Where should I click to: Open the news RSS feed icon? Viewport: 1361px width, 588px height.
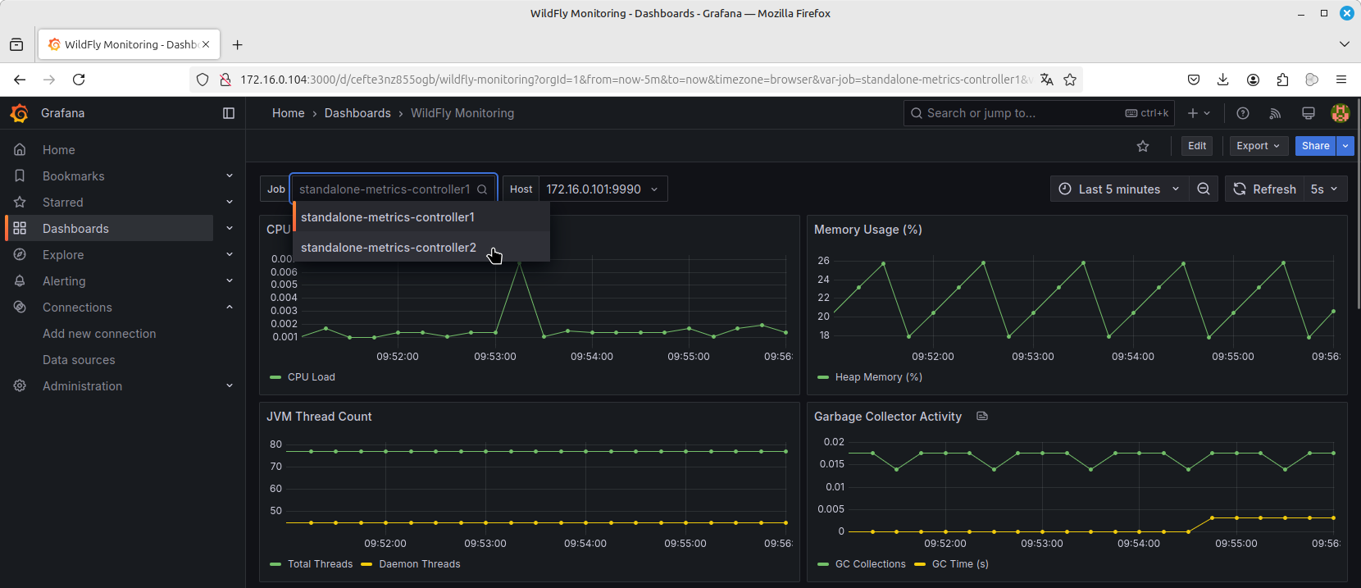(x=1275, y=113)
